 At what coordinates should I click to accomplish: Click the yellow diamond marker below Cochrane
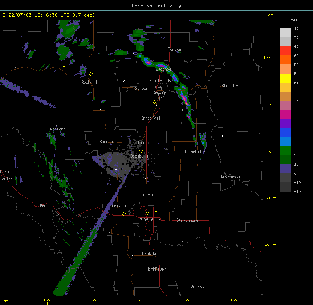pyautogui.click(x=123, y=214)
